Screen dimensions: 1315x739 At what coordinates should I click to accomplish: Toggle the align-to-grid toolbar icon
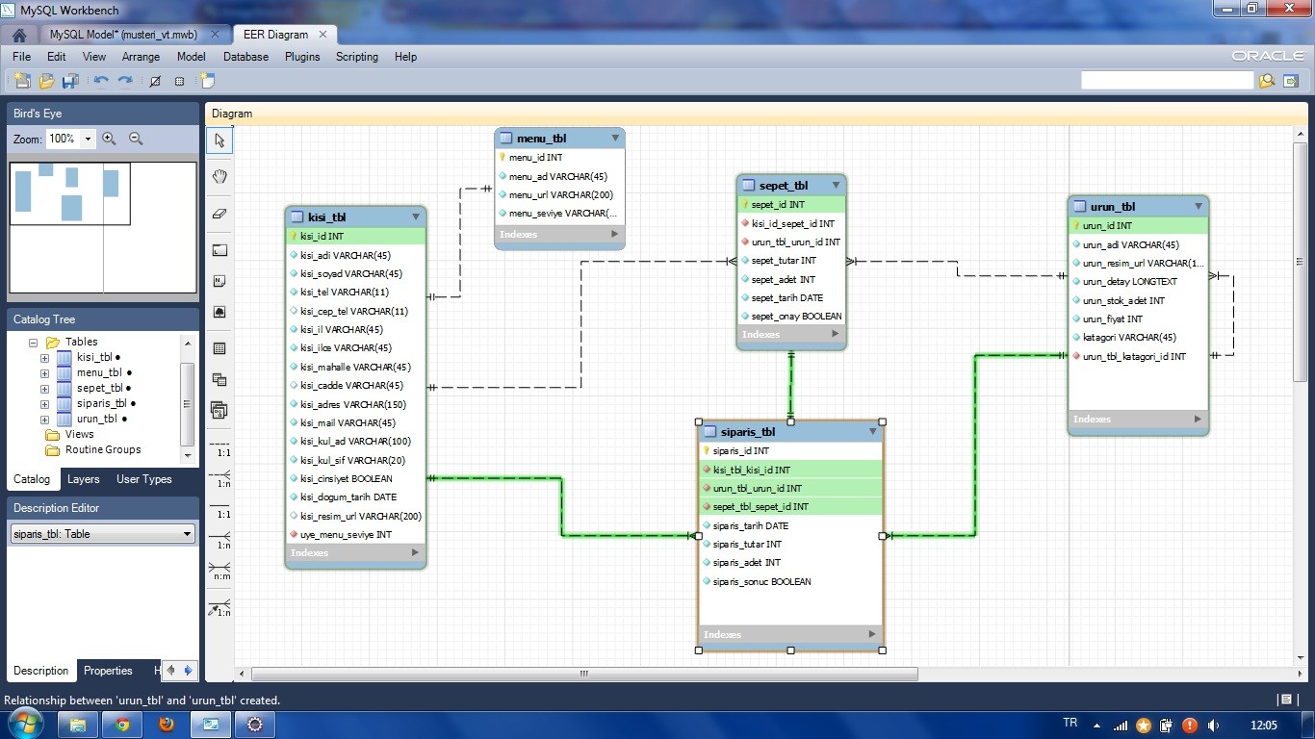[x=179, y=82]
